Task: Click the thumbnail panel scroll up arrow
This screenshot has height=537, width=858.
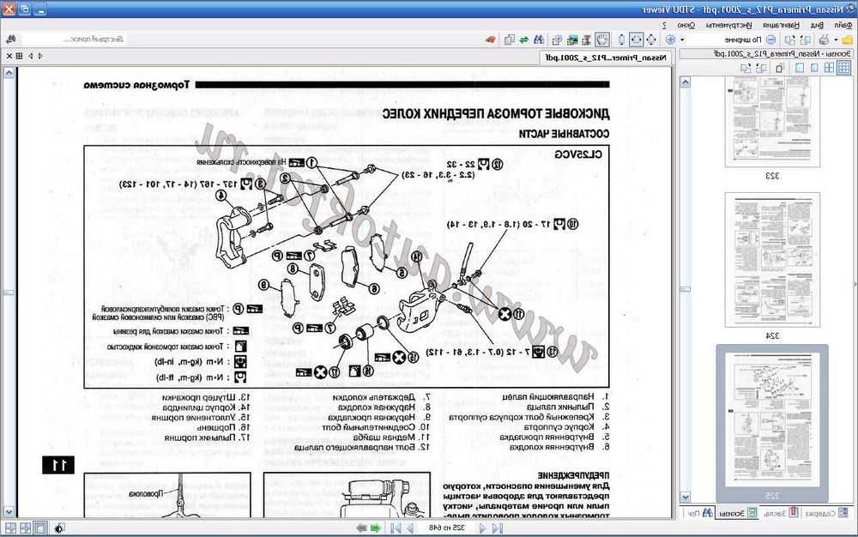Action: tap(685, 82)
